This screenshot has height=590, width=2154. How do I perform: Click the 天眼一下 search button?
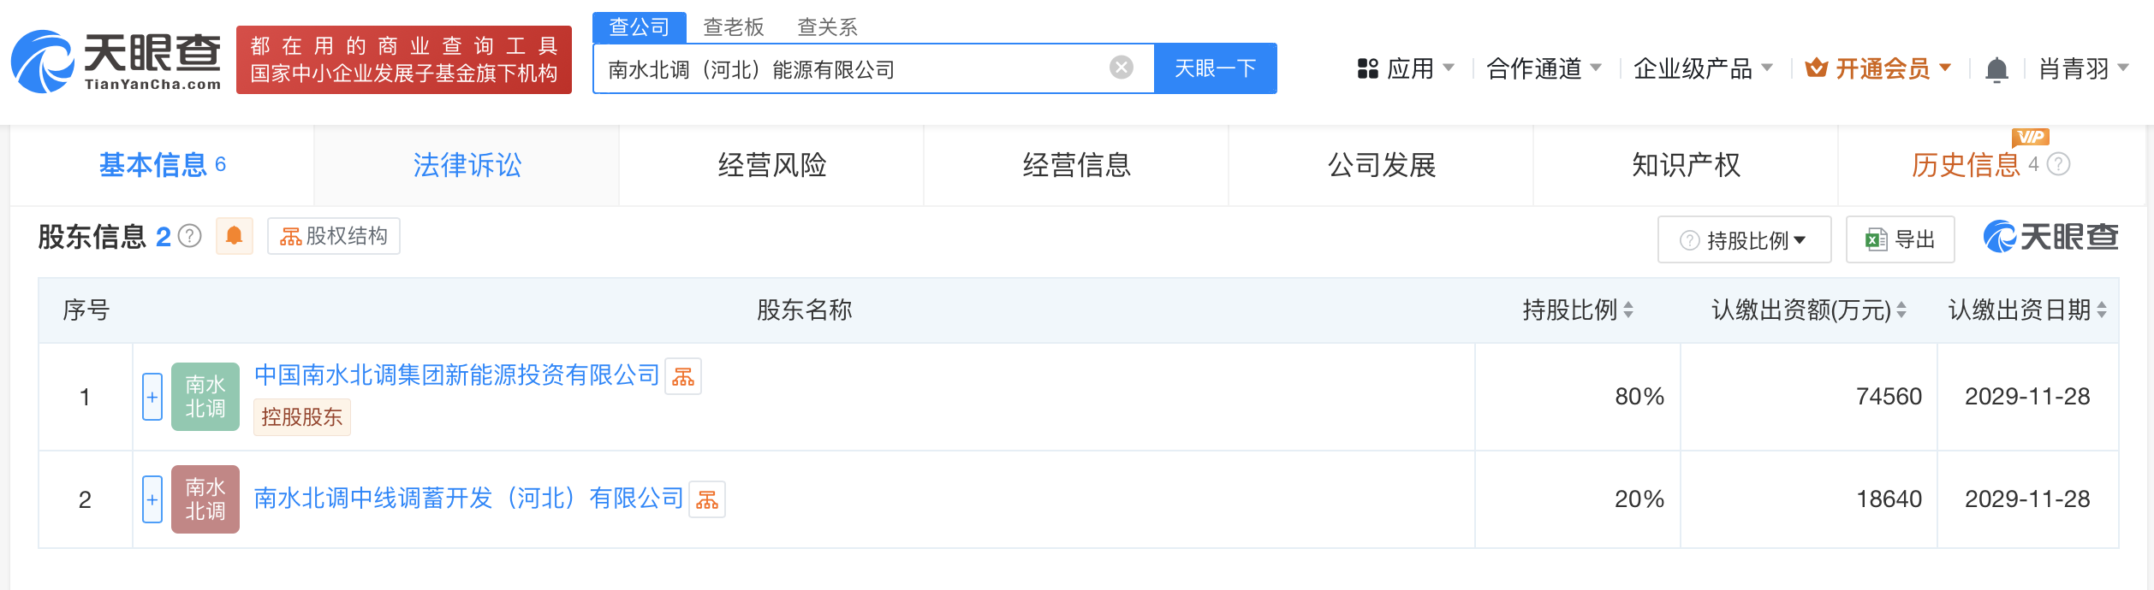pyautogui.click(x=1215, y=68)
